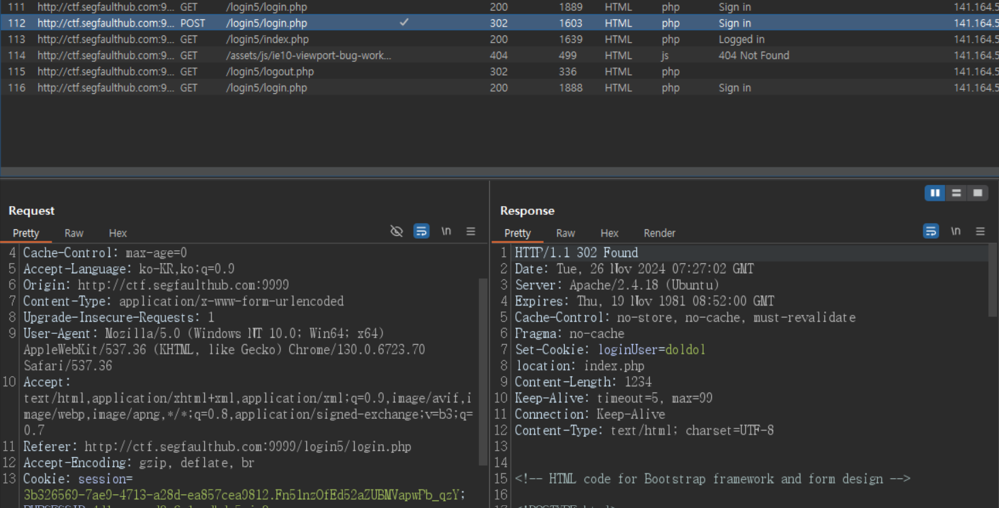This screenshot has width=999, height=508.
Task: Click the history table horizontal scrollbar
Action: 499,172
